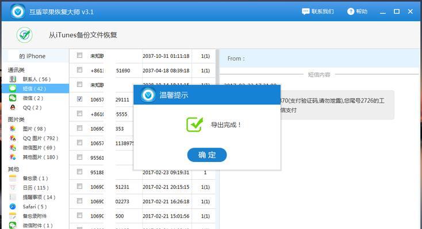This screenshot has width=422, height=229.
Task: Check the box for 95561 row
Action: 79,157
